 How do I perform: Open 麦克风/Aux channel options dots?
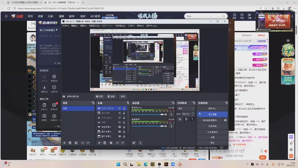tap(171, 115)
